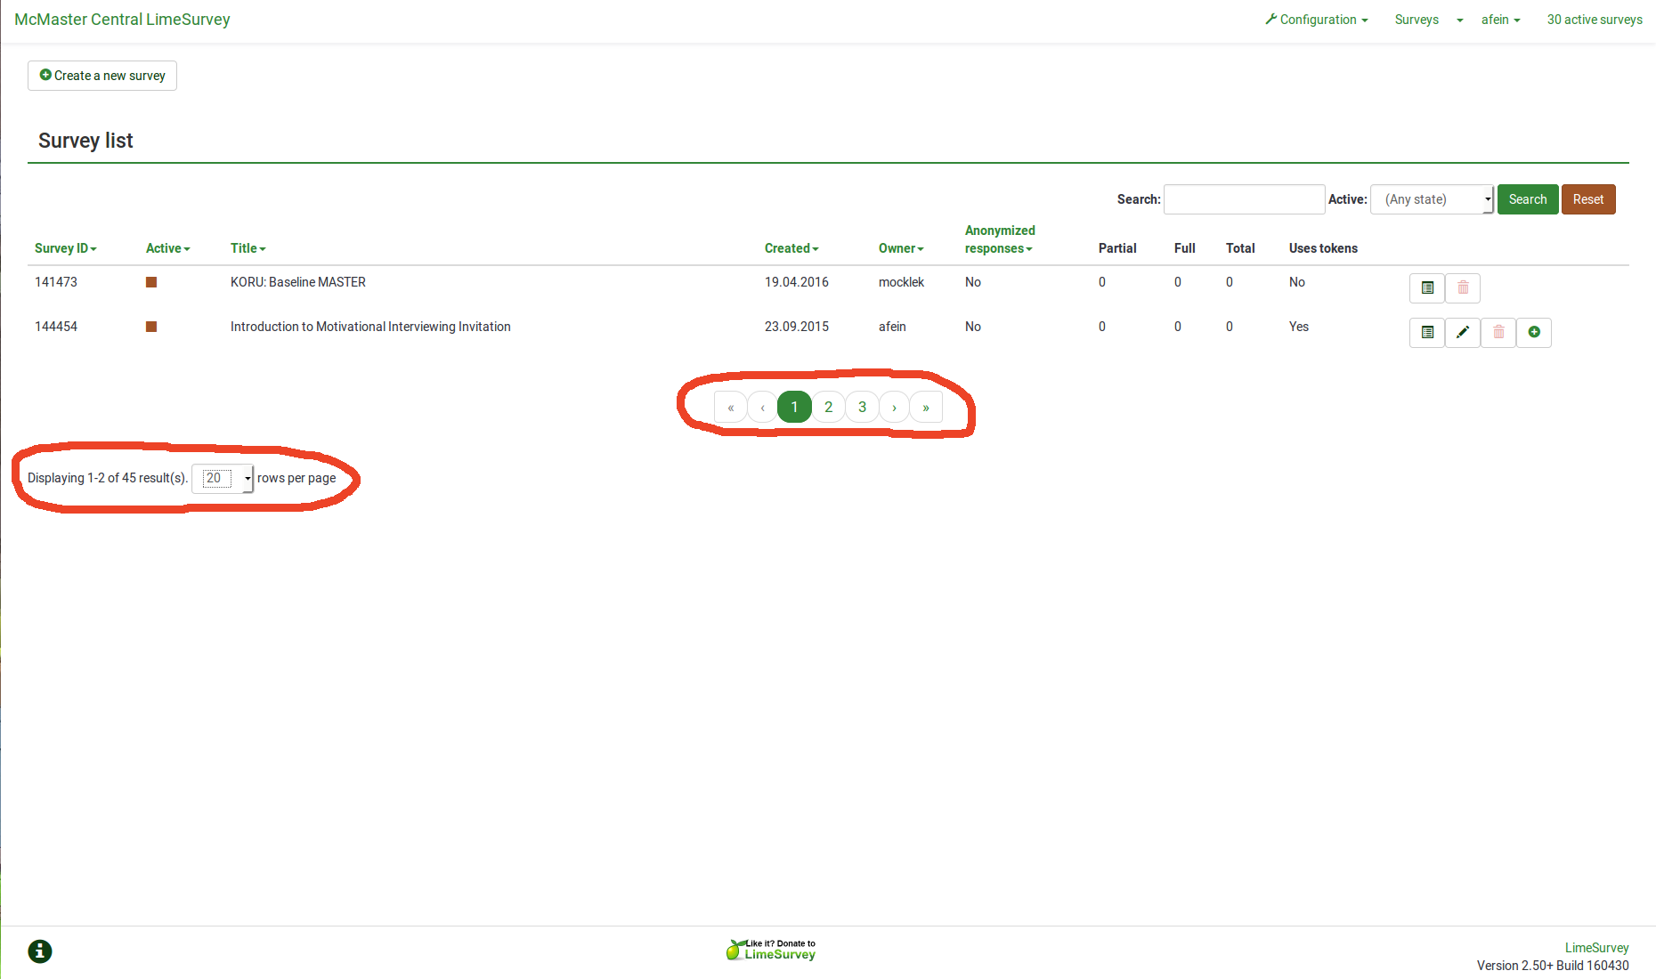
Task: Click the Survey list heading
Action: 85,141
